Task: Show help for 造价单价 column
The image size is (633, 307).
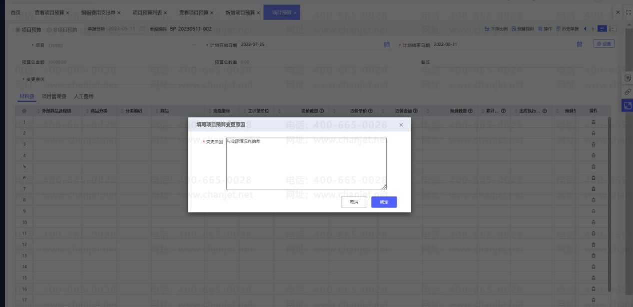Action: (x=371, y=111)
